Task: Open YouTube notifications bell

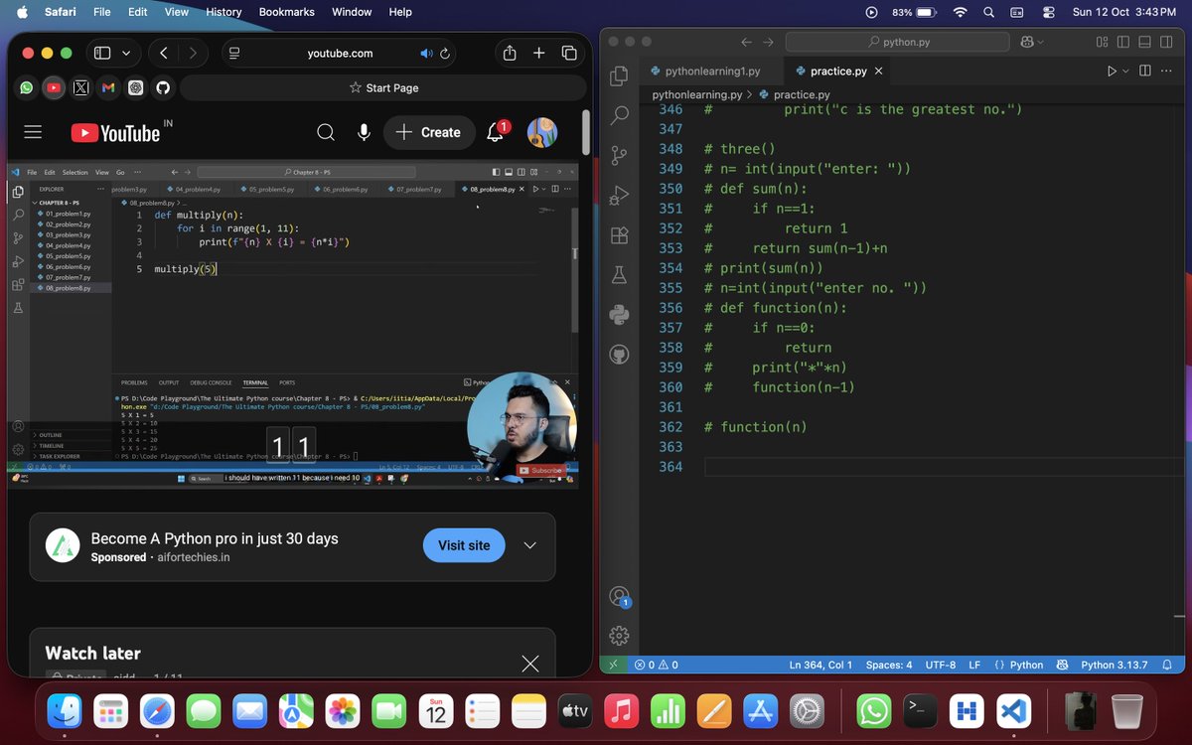Action: (x=495, y=132)
